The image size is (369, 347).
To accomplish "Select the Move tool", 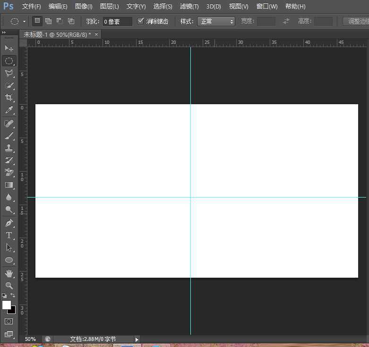I will [9, 49].
